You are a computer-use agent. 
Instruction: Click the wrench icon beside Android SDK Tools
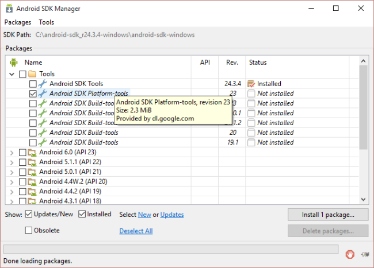43,84
